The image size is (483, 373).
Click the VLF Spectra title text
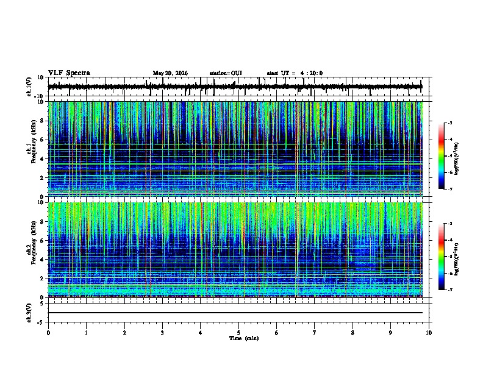[x=69, y=73]
